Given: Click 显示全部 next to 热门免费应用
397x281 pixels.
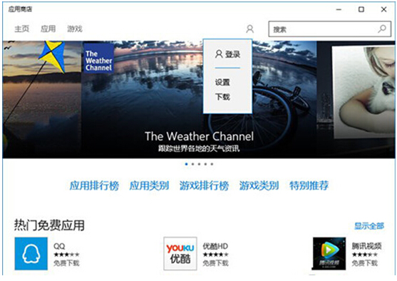Looking at the screenshot, I should [369, 226].
